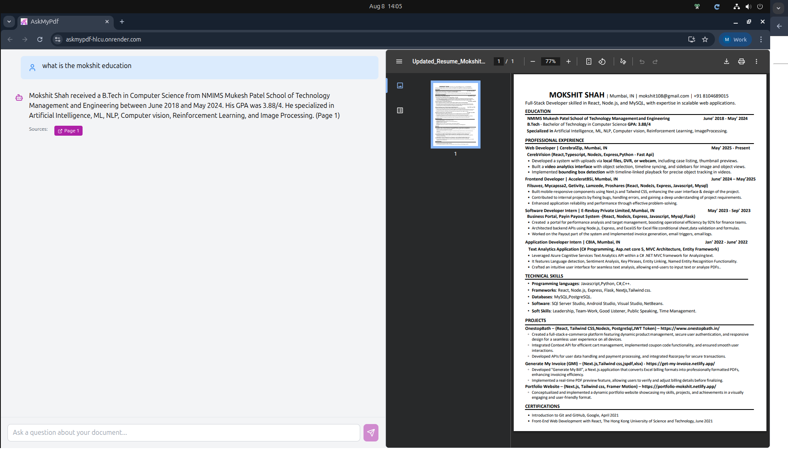Go back in browser history

pyautogui.click(x=10, y=39)
